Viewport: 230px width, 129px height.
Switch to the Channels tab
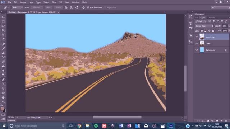pyautogui.click(x=211, y=18)
